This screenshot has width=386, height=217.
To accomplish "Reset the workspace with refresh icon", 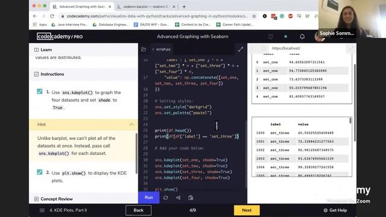I will click(165, 198).
